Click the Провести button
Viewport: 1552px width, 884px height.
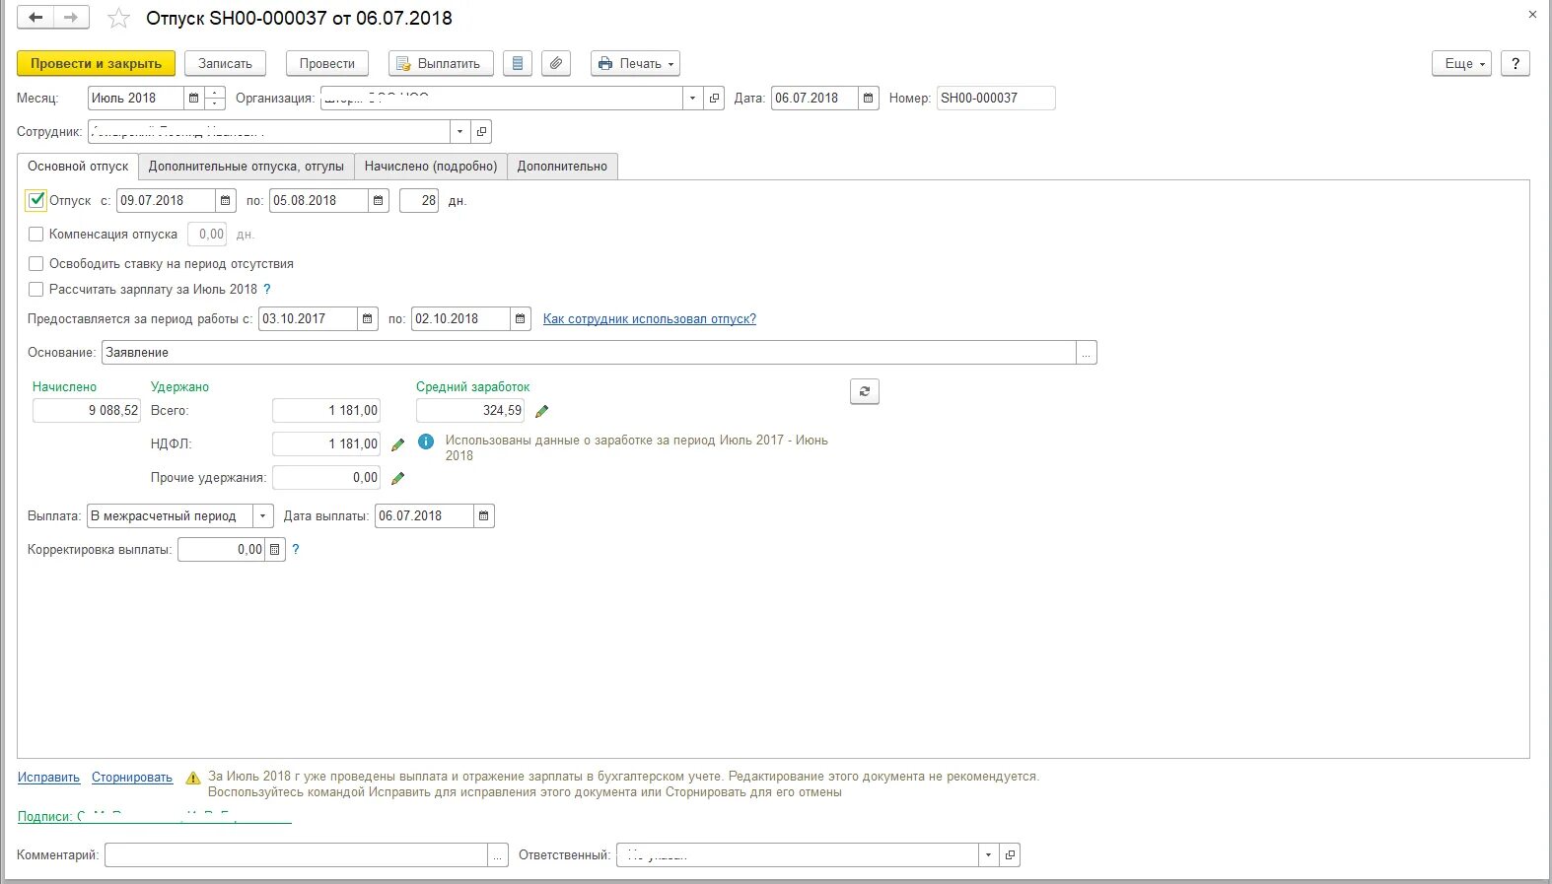327,63
